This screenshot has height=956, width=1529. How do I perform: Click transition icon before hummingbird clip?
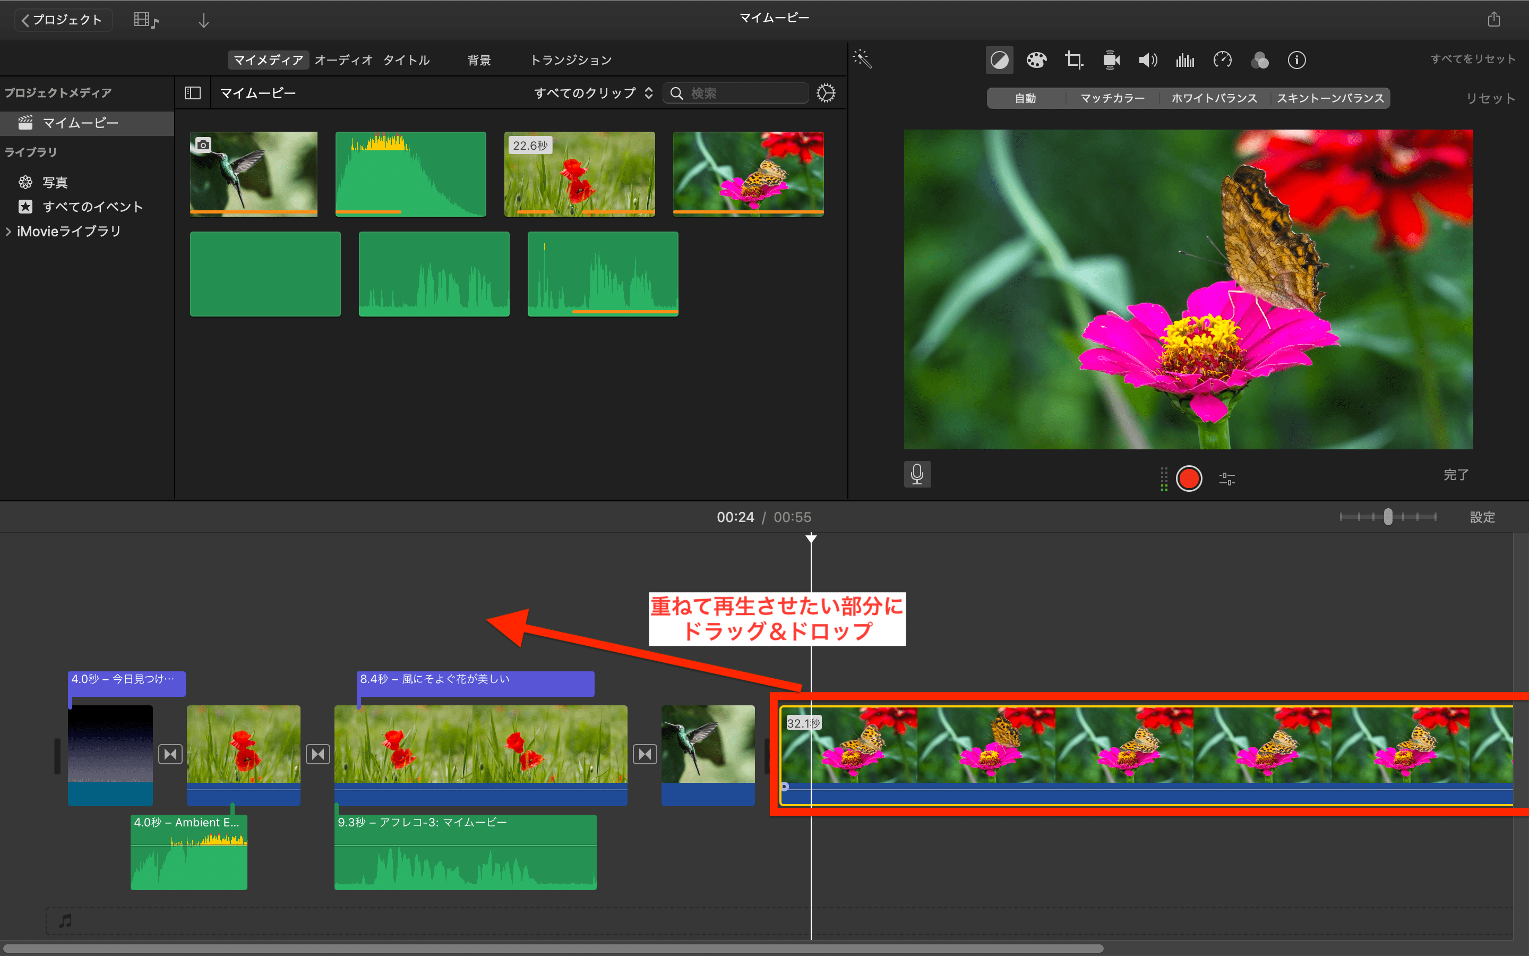coord(645,754)
